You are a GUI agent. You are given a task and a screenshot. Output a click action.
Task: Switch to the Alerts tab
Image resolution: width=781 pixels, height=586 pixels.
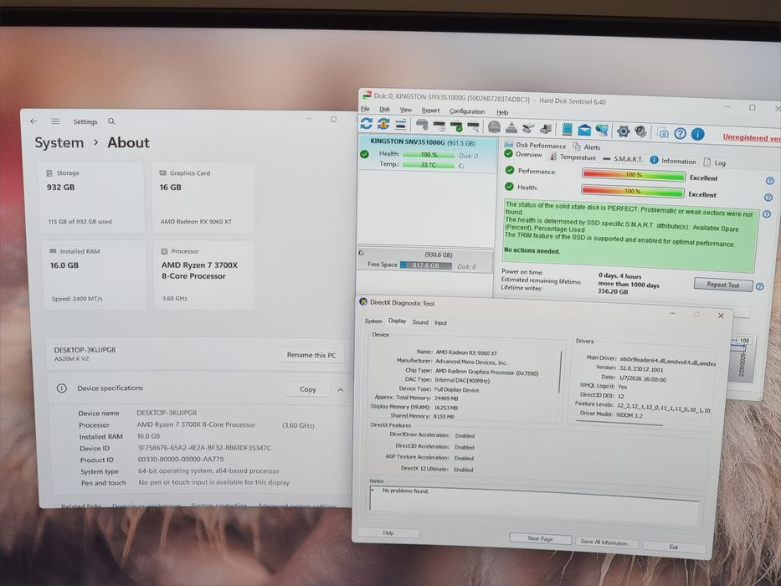(x=587, y=147)
